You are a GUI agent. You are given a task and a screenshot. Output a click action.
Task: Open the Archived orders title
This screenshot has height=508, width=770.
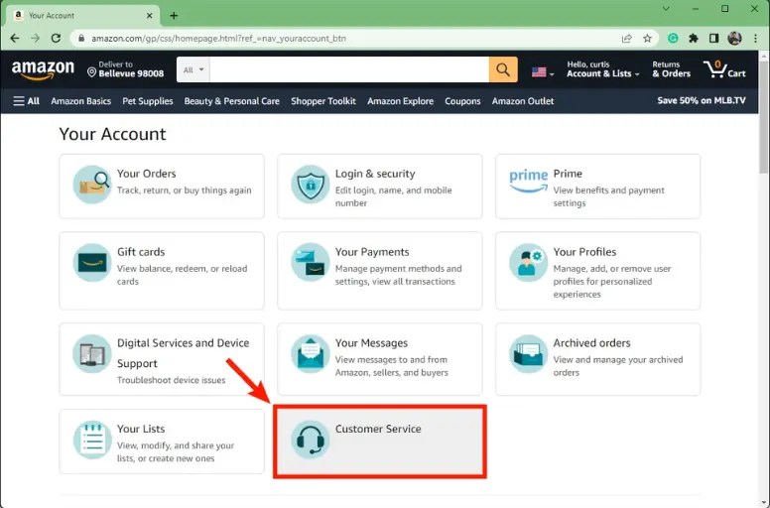coord(591,343)
